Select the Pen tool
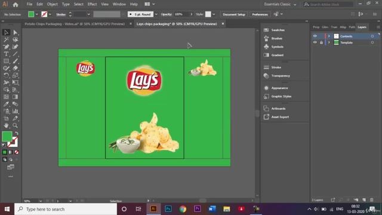 [x=7, y=47]
